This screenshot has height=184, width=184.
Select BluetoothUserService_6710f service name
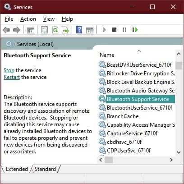pos(139,108)
